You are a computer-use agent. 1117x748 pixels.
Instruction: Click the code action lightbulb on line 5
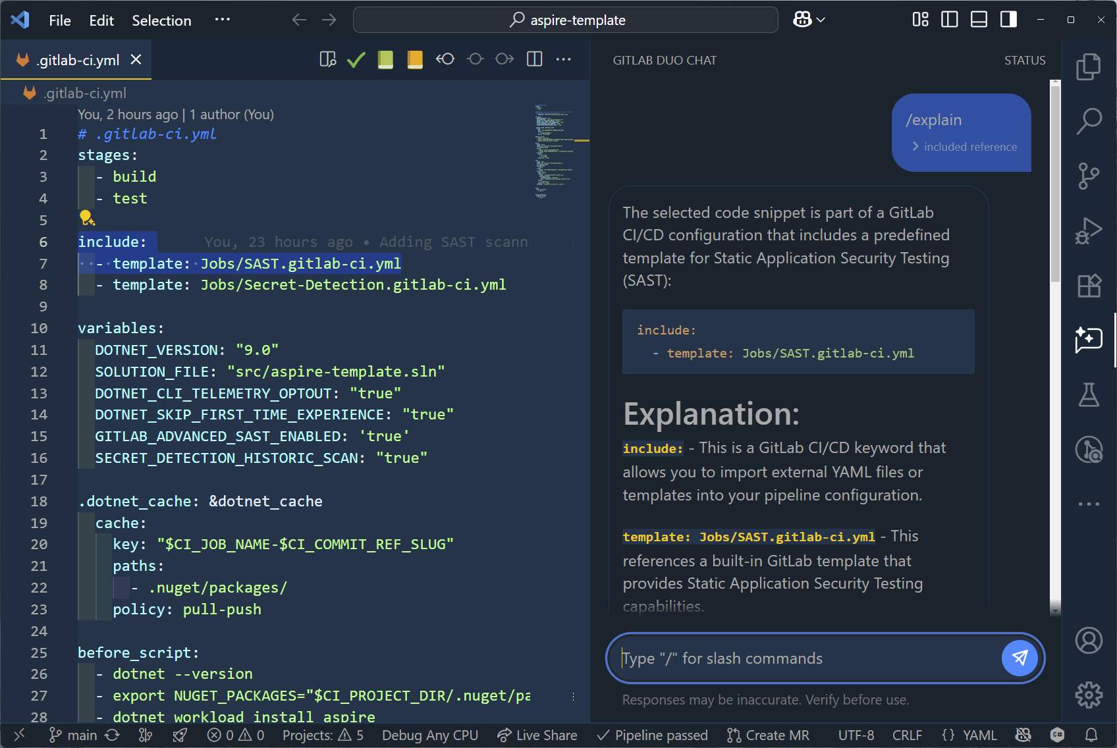tap(87, 218)
